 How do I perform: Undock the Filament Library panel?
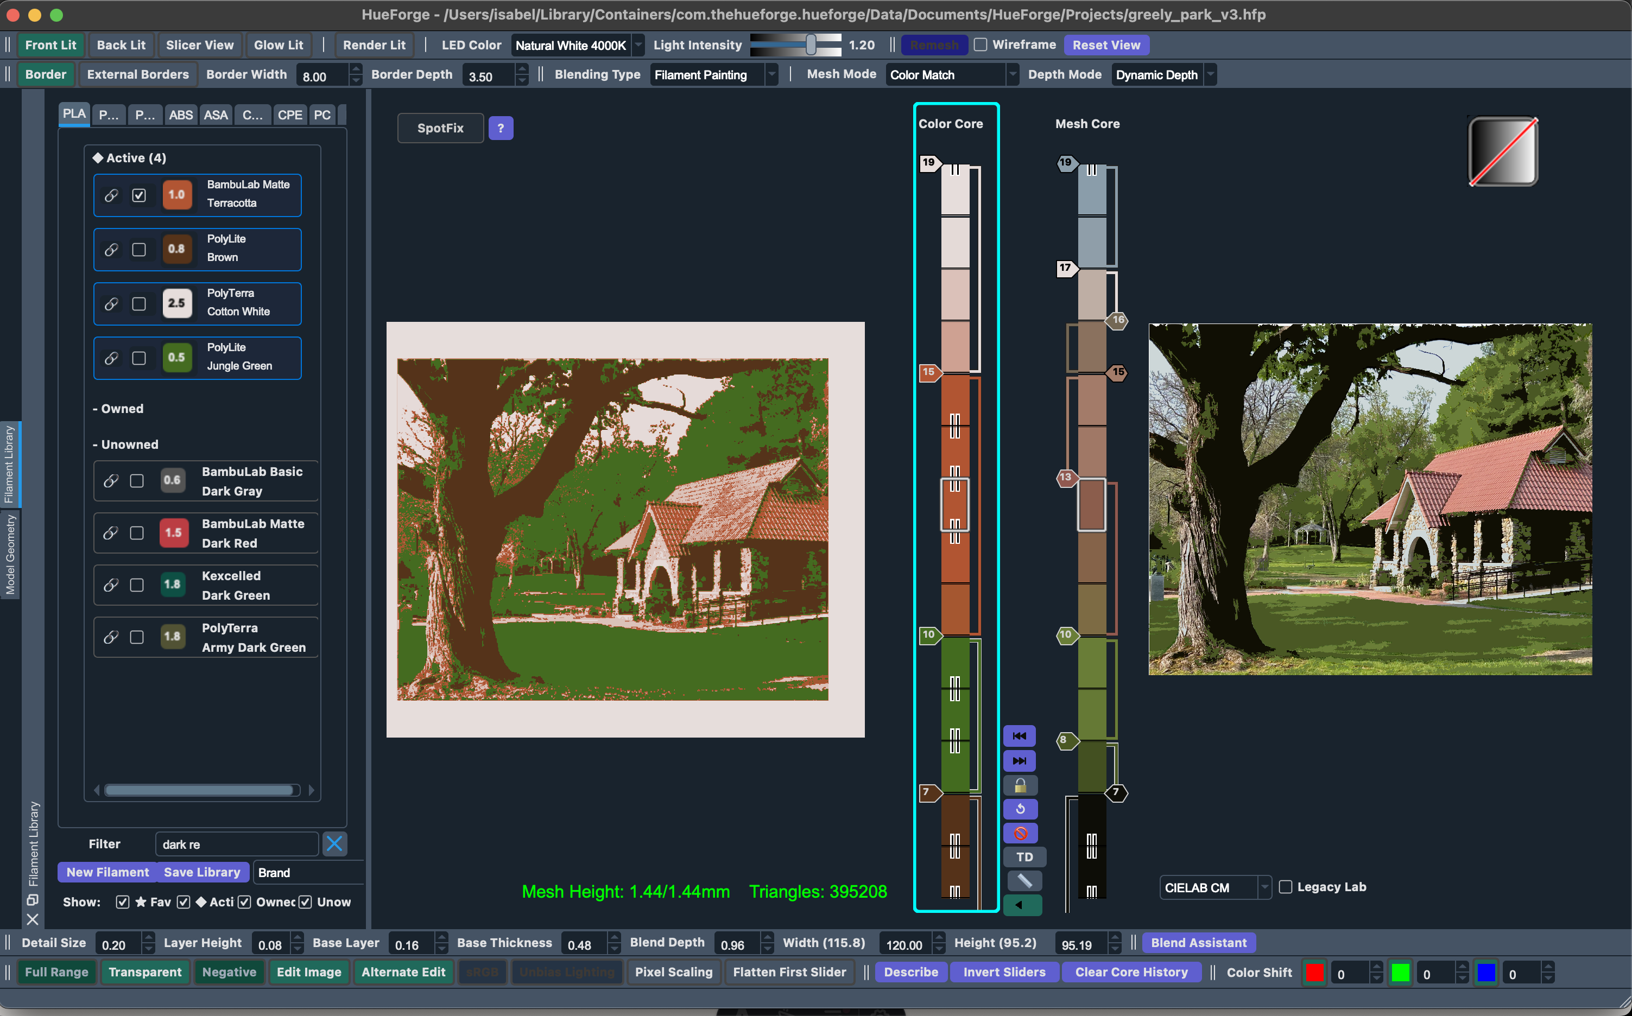(32, 900)
